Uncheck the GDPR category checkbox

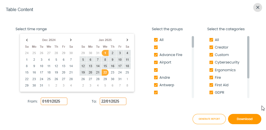(211, 93)
